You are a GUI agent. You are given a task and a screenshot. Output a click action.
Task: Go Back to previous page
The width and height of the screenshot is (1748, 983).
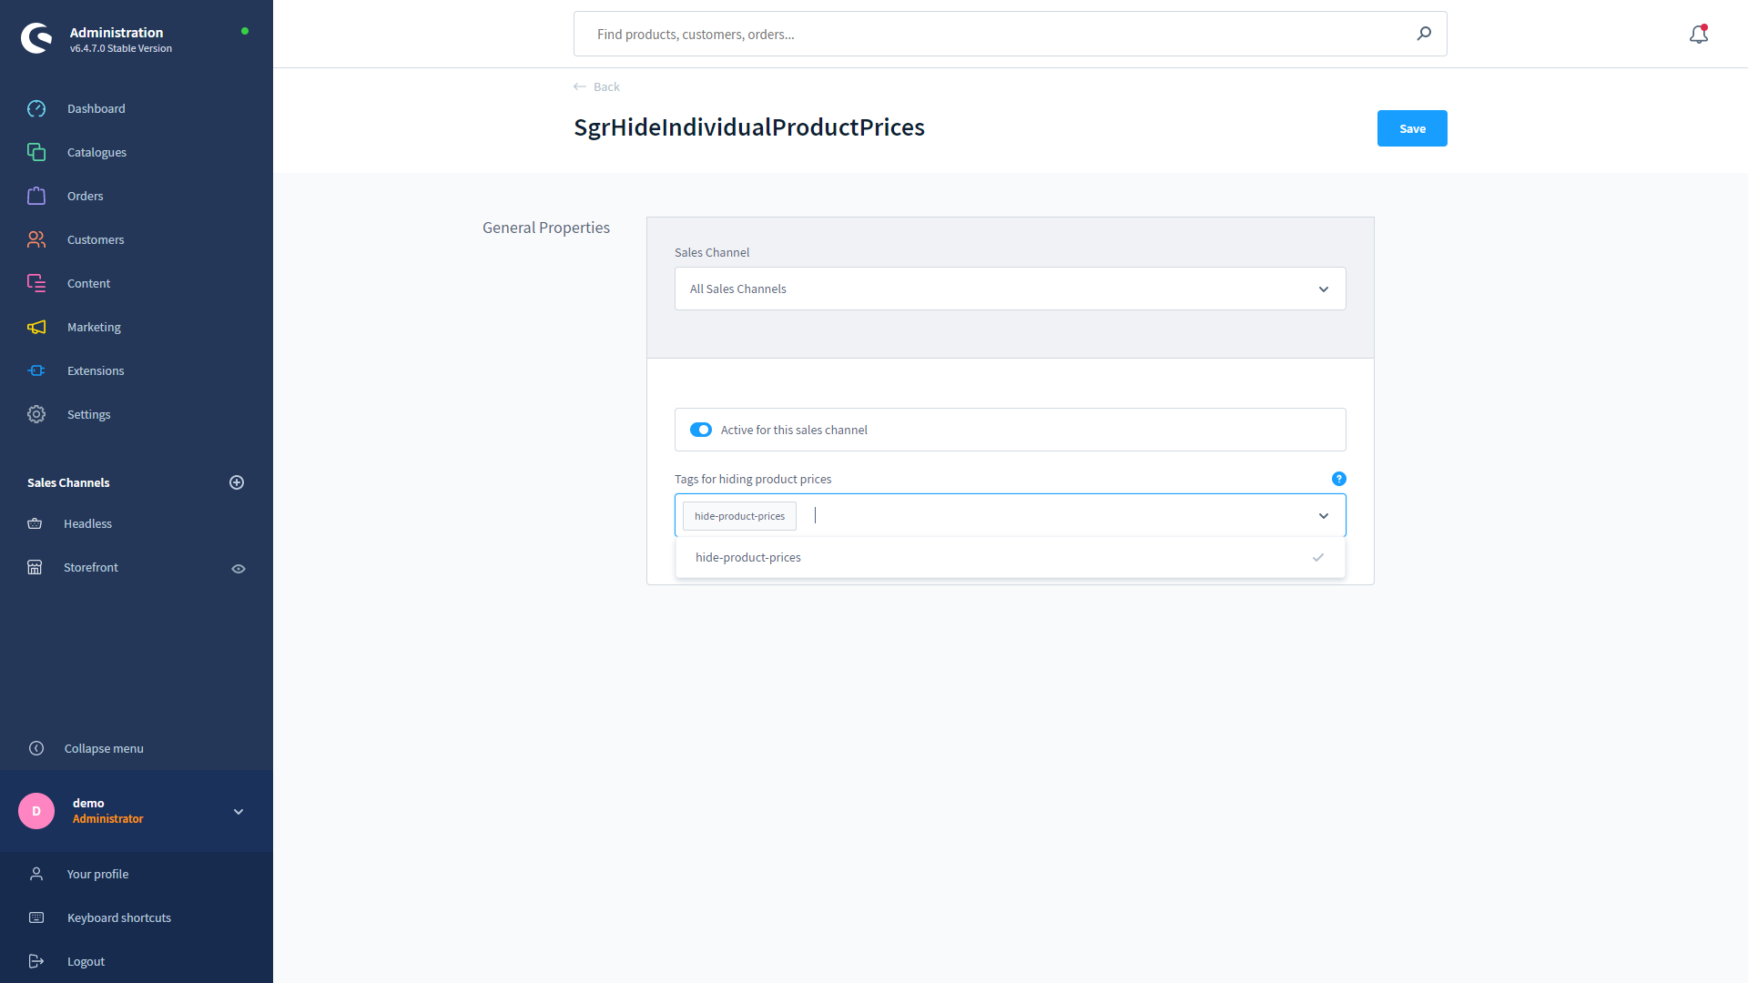pyautogui.click(x=606, y=86)
